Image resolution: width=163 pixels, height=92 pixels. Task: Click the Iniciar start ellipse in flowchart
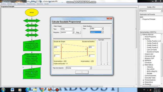tap(32, 13)
